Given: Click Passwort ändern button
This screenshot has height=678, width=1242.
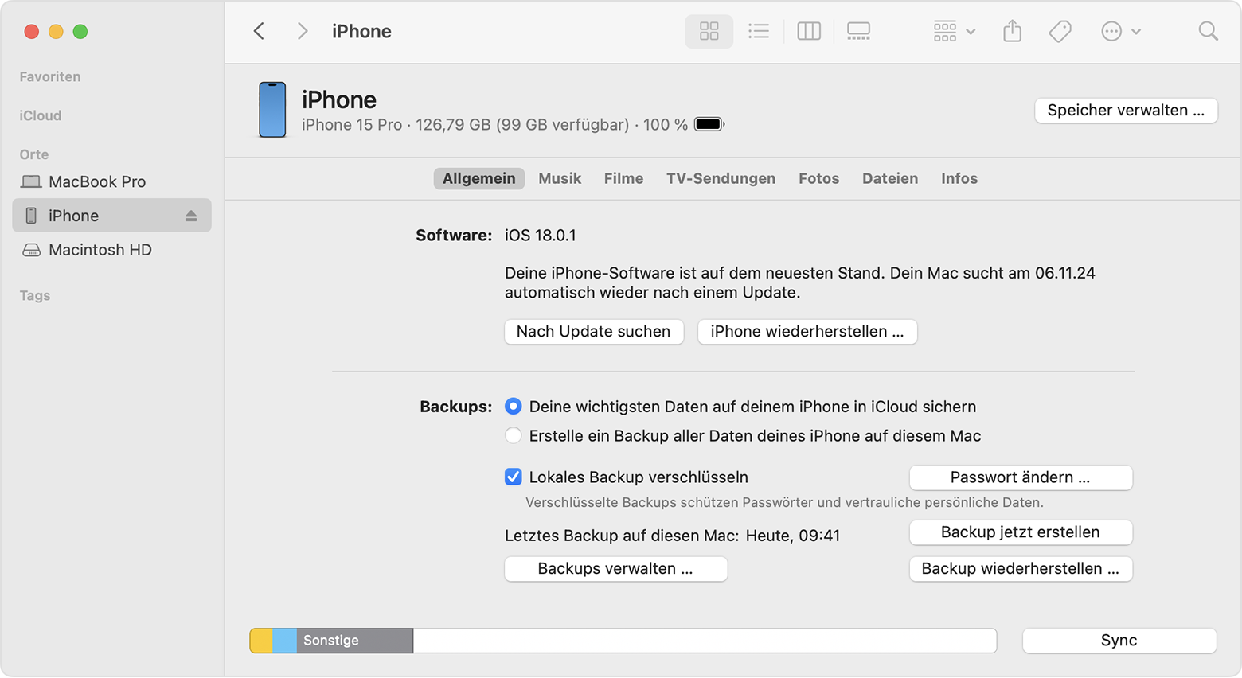Looking at the screenshot, I should (1021, 477).
